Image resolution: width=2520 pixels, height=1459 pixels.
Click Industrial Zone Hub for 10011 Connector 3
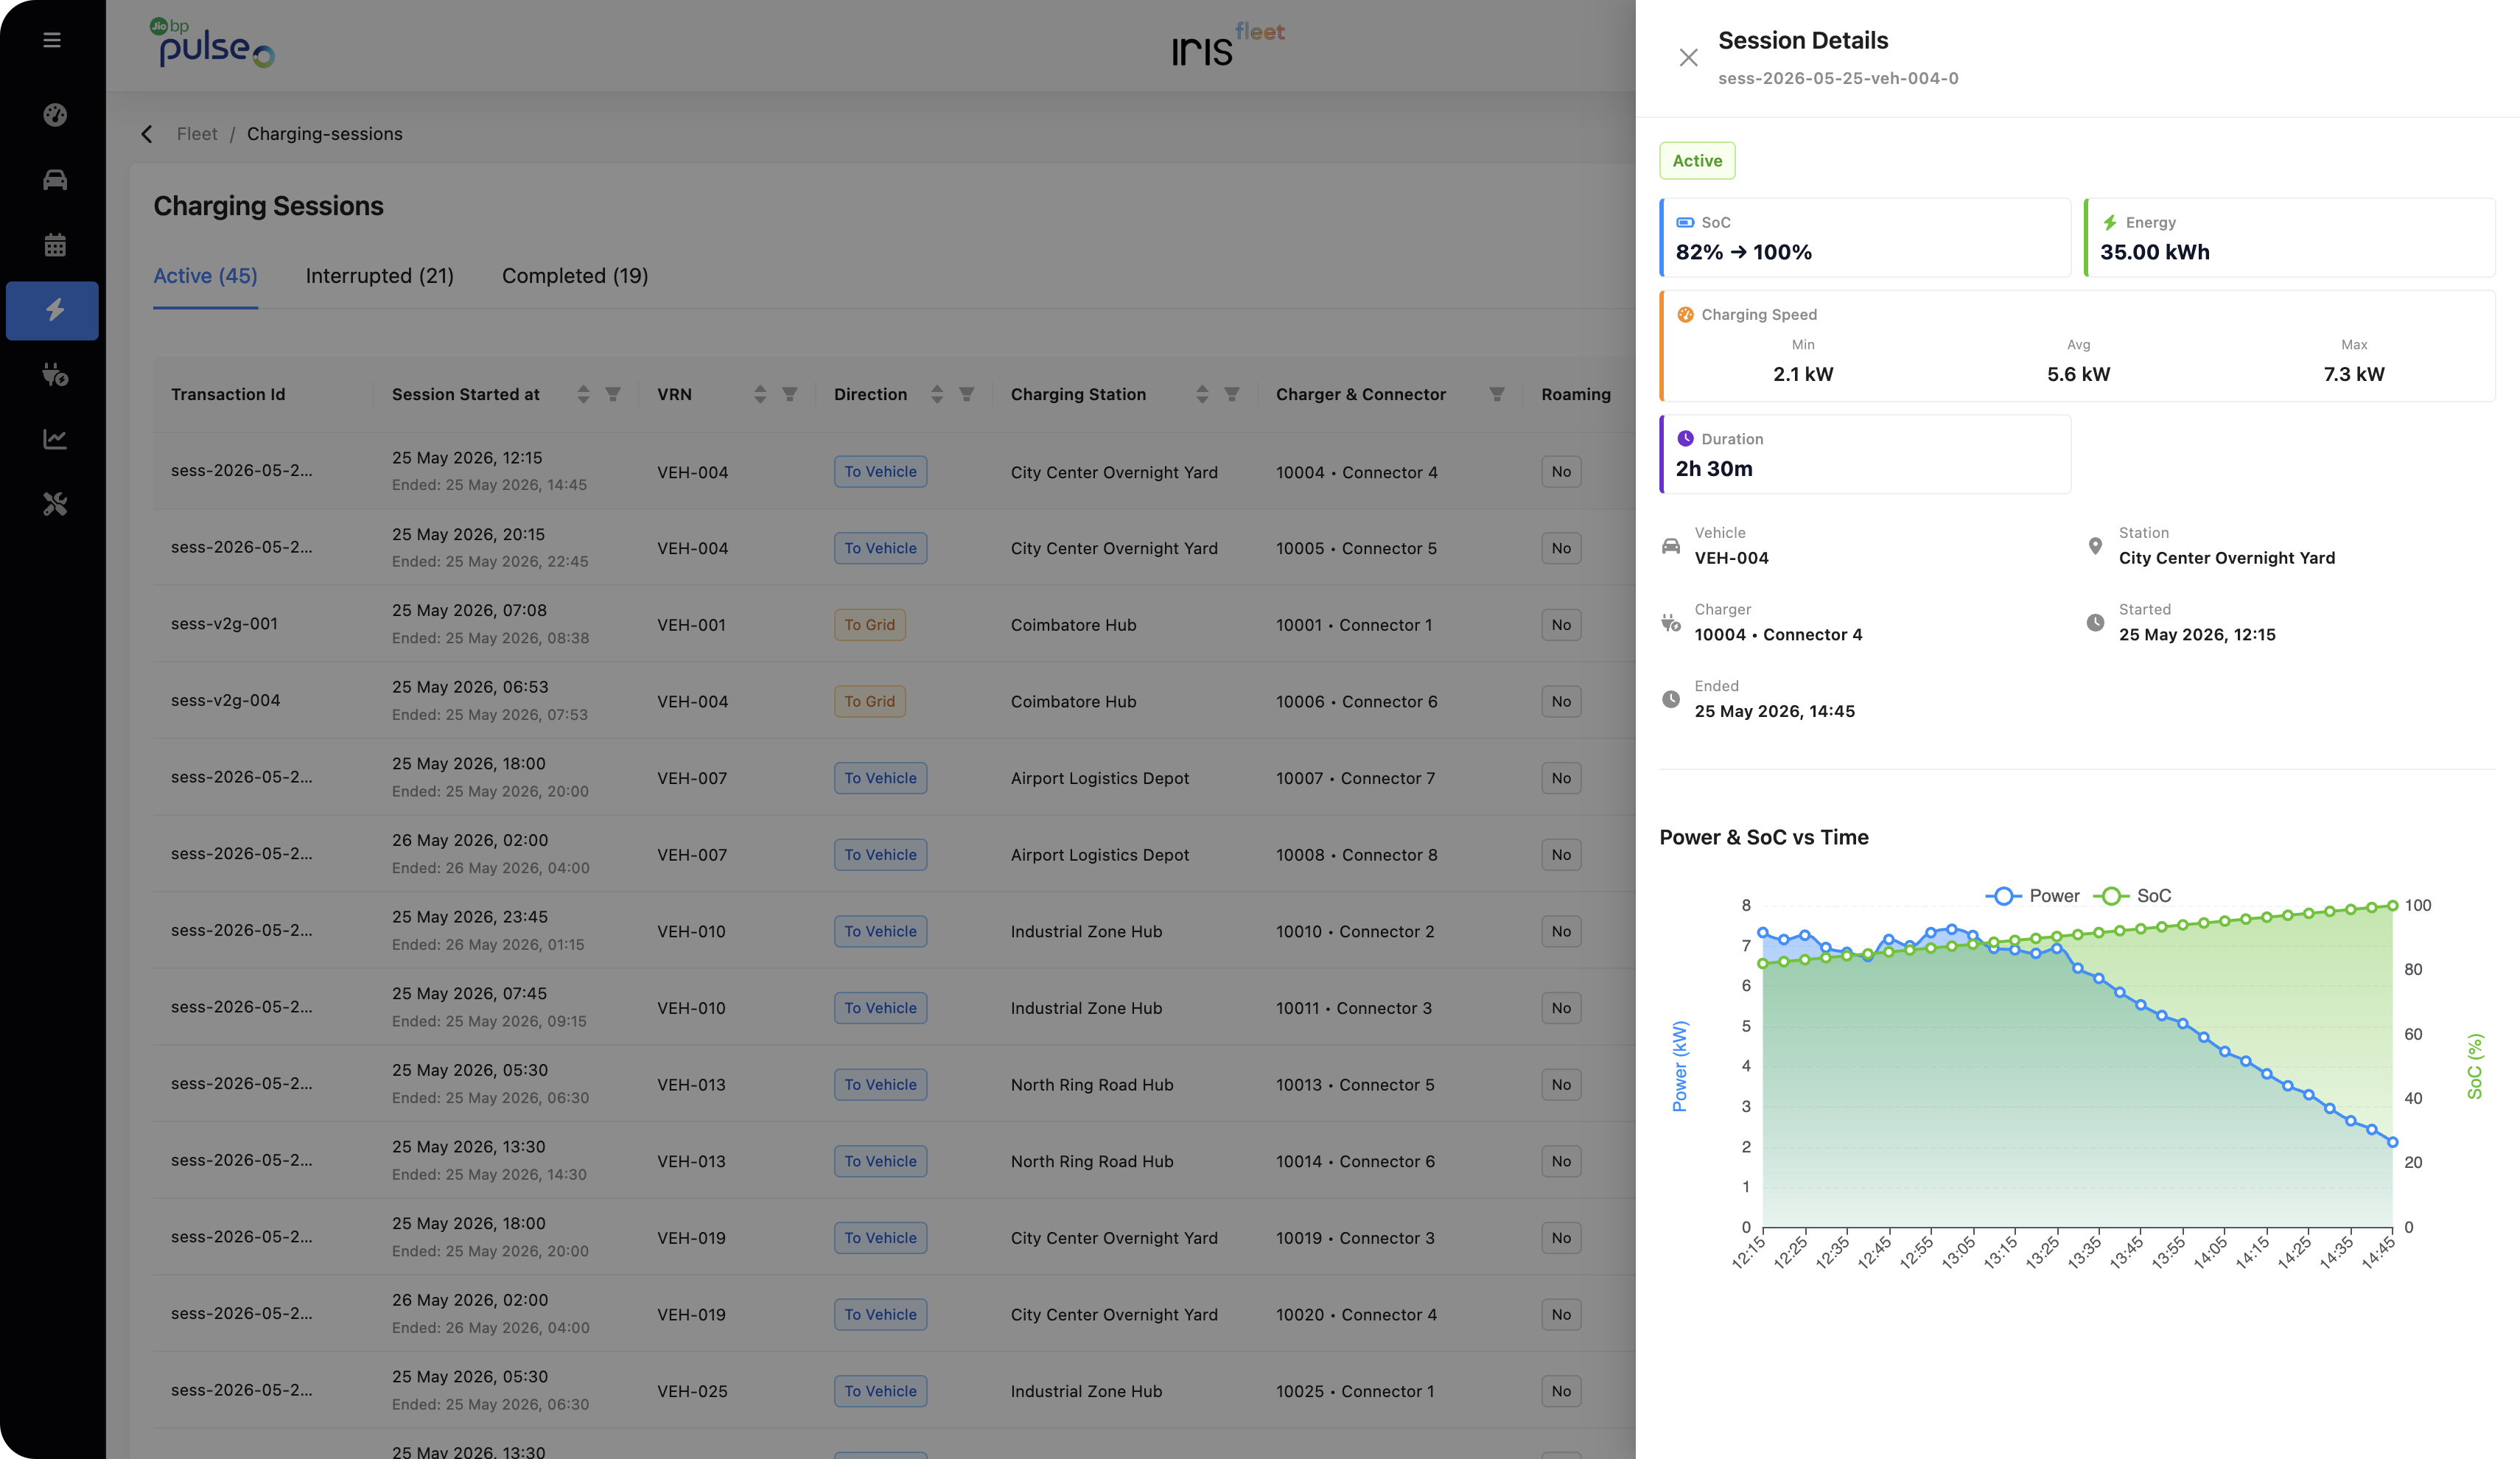tap(1086, 1008)
